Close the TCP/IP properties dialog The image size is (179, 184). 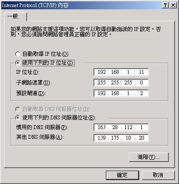173,5
